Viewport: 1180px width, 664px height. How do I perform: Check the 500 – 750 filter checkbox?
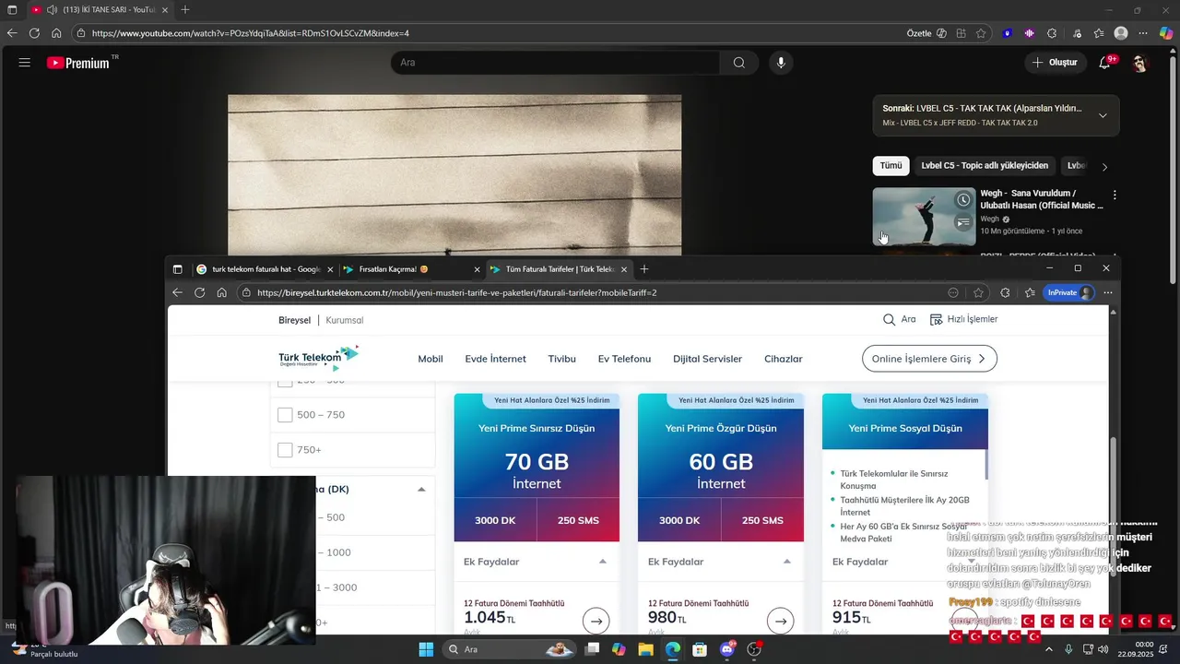click(285, 415)
